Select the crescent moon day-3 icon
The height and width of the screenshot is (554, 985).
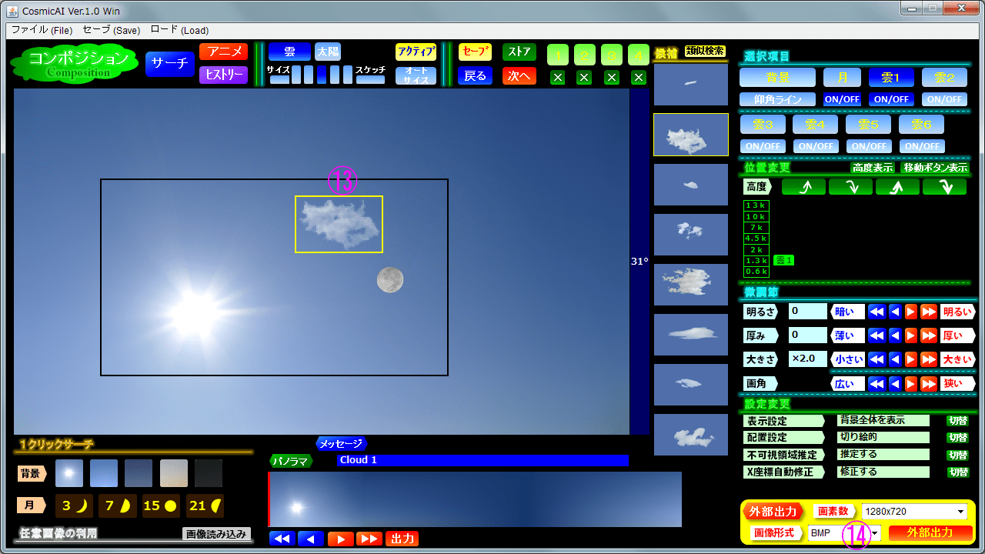coord(74,506)
